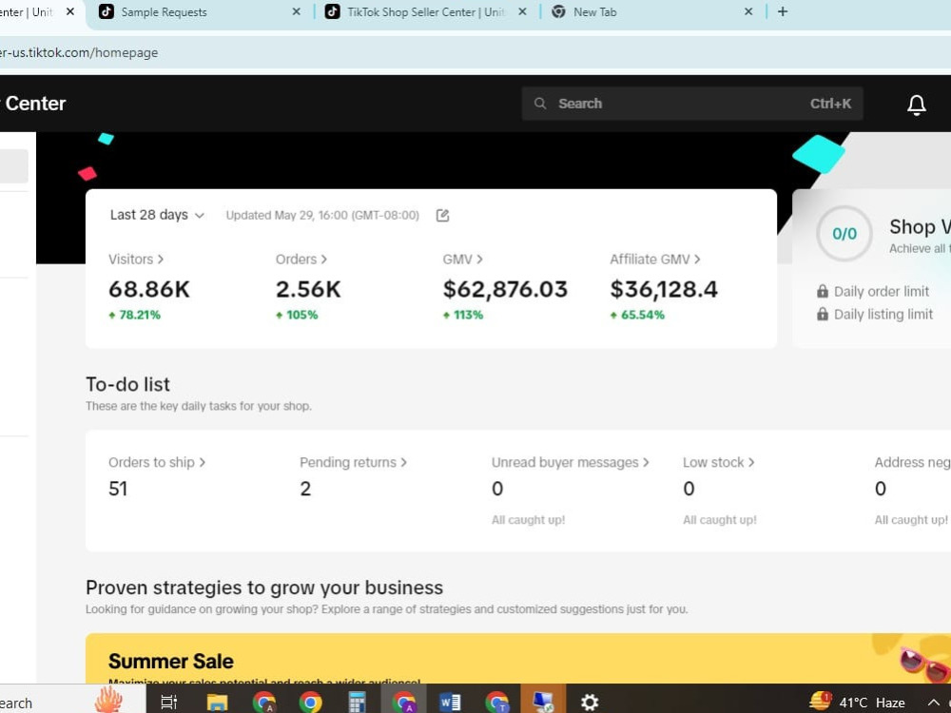Click the browser address bar URL

coord(79,52)
